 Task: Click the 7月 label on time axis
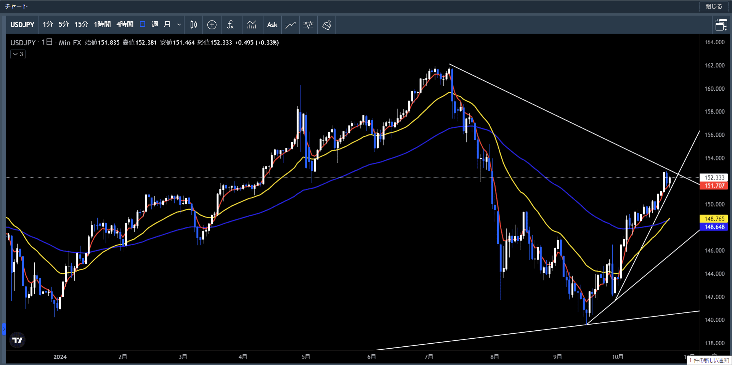point(429,357)
